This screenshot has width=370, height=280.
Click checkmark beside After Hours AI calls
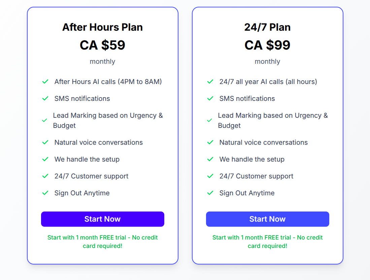coord(45,82)
